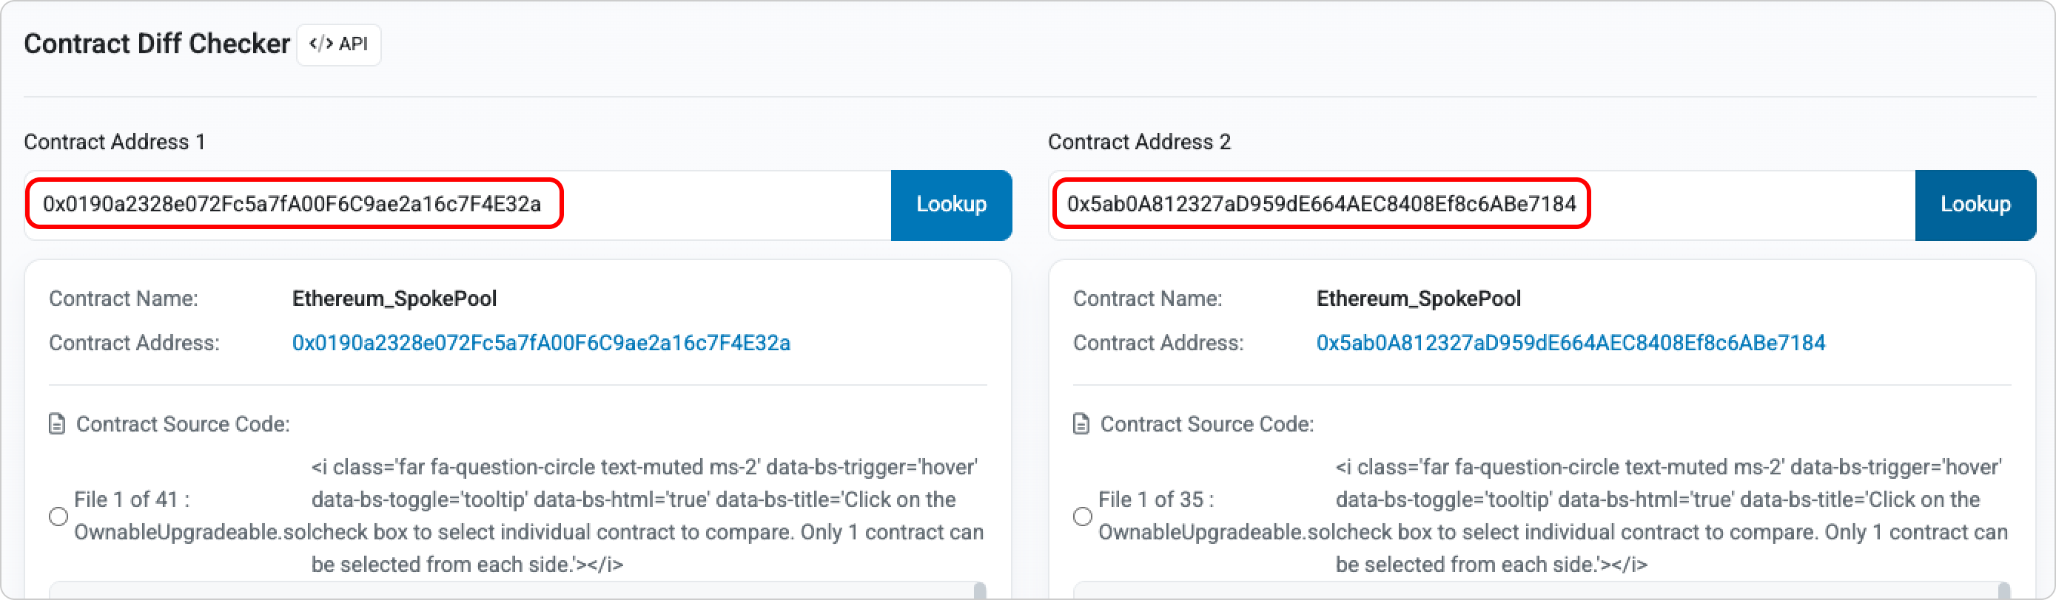The width and height of the screenshot is (2056, 600).
Task: Select the File 1 of 41 radio button
Action: (58, 517)
